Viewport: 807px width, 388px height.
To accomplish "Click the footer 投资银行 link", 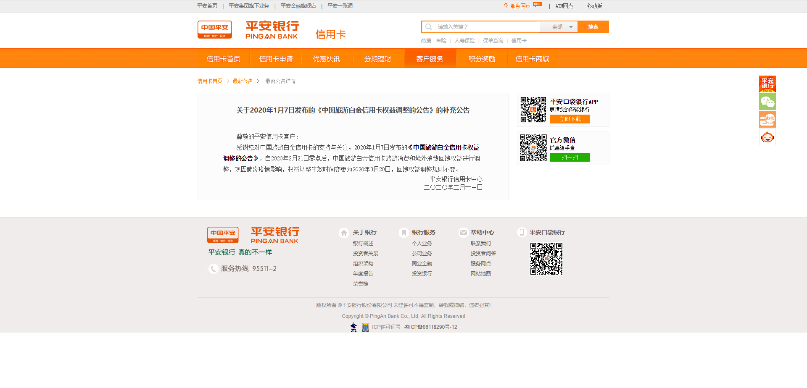I will (422, 274).
